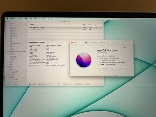Select USB in the sidebar

[x=11, y=45]
